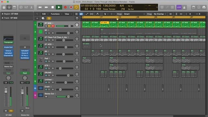This screenshot has width=208, height=117.
Task: Adjust the STR track volume slider
Action: point(65,68)
